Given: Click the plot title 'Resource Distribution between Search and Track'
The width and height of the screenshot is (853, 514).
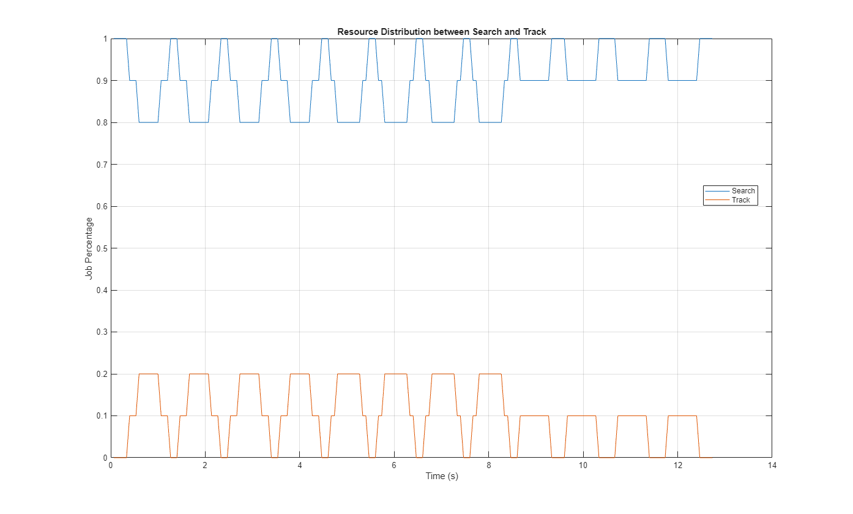Looking at the screenshot, I should point(441,32).
